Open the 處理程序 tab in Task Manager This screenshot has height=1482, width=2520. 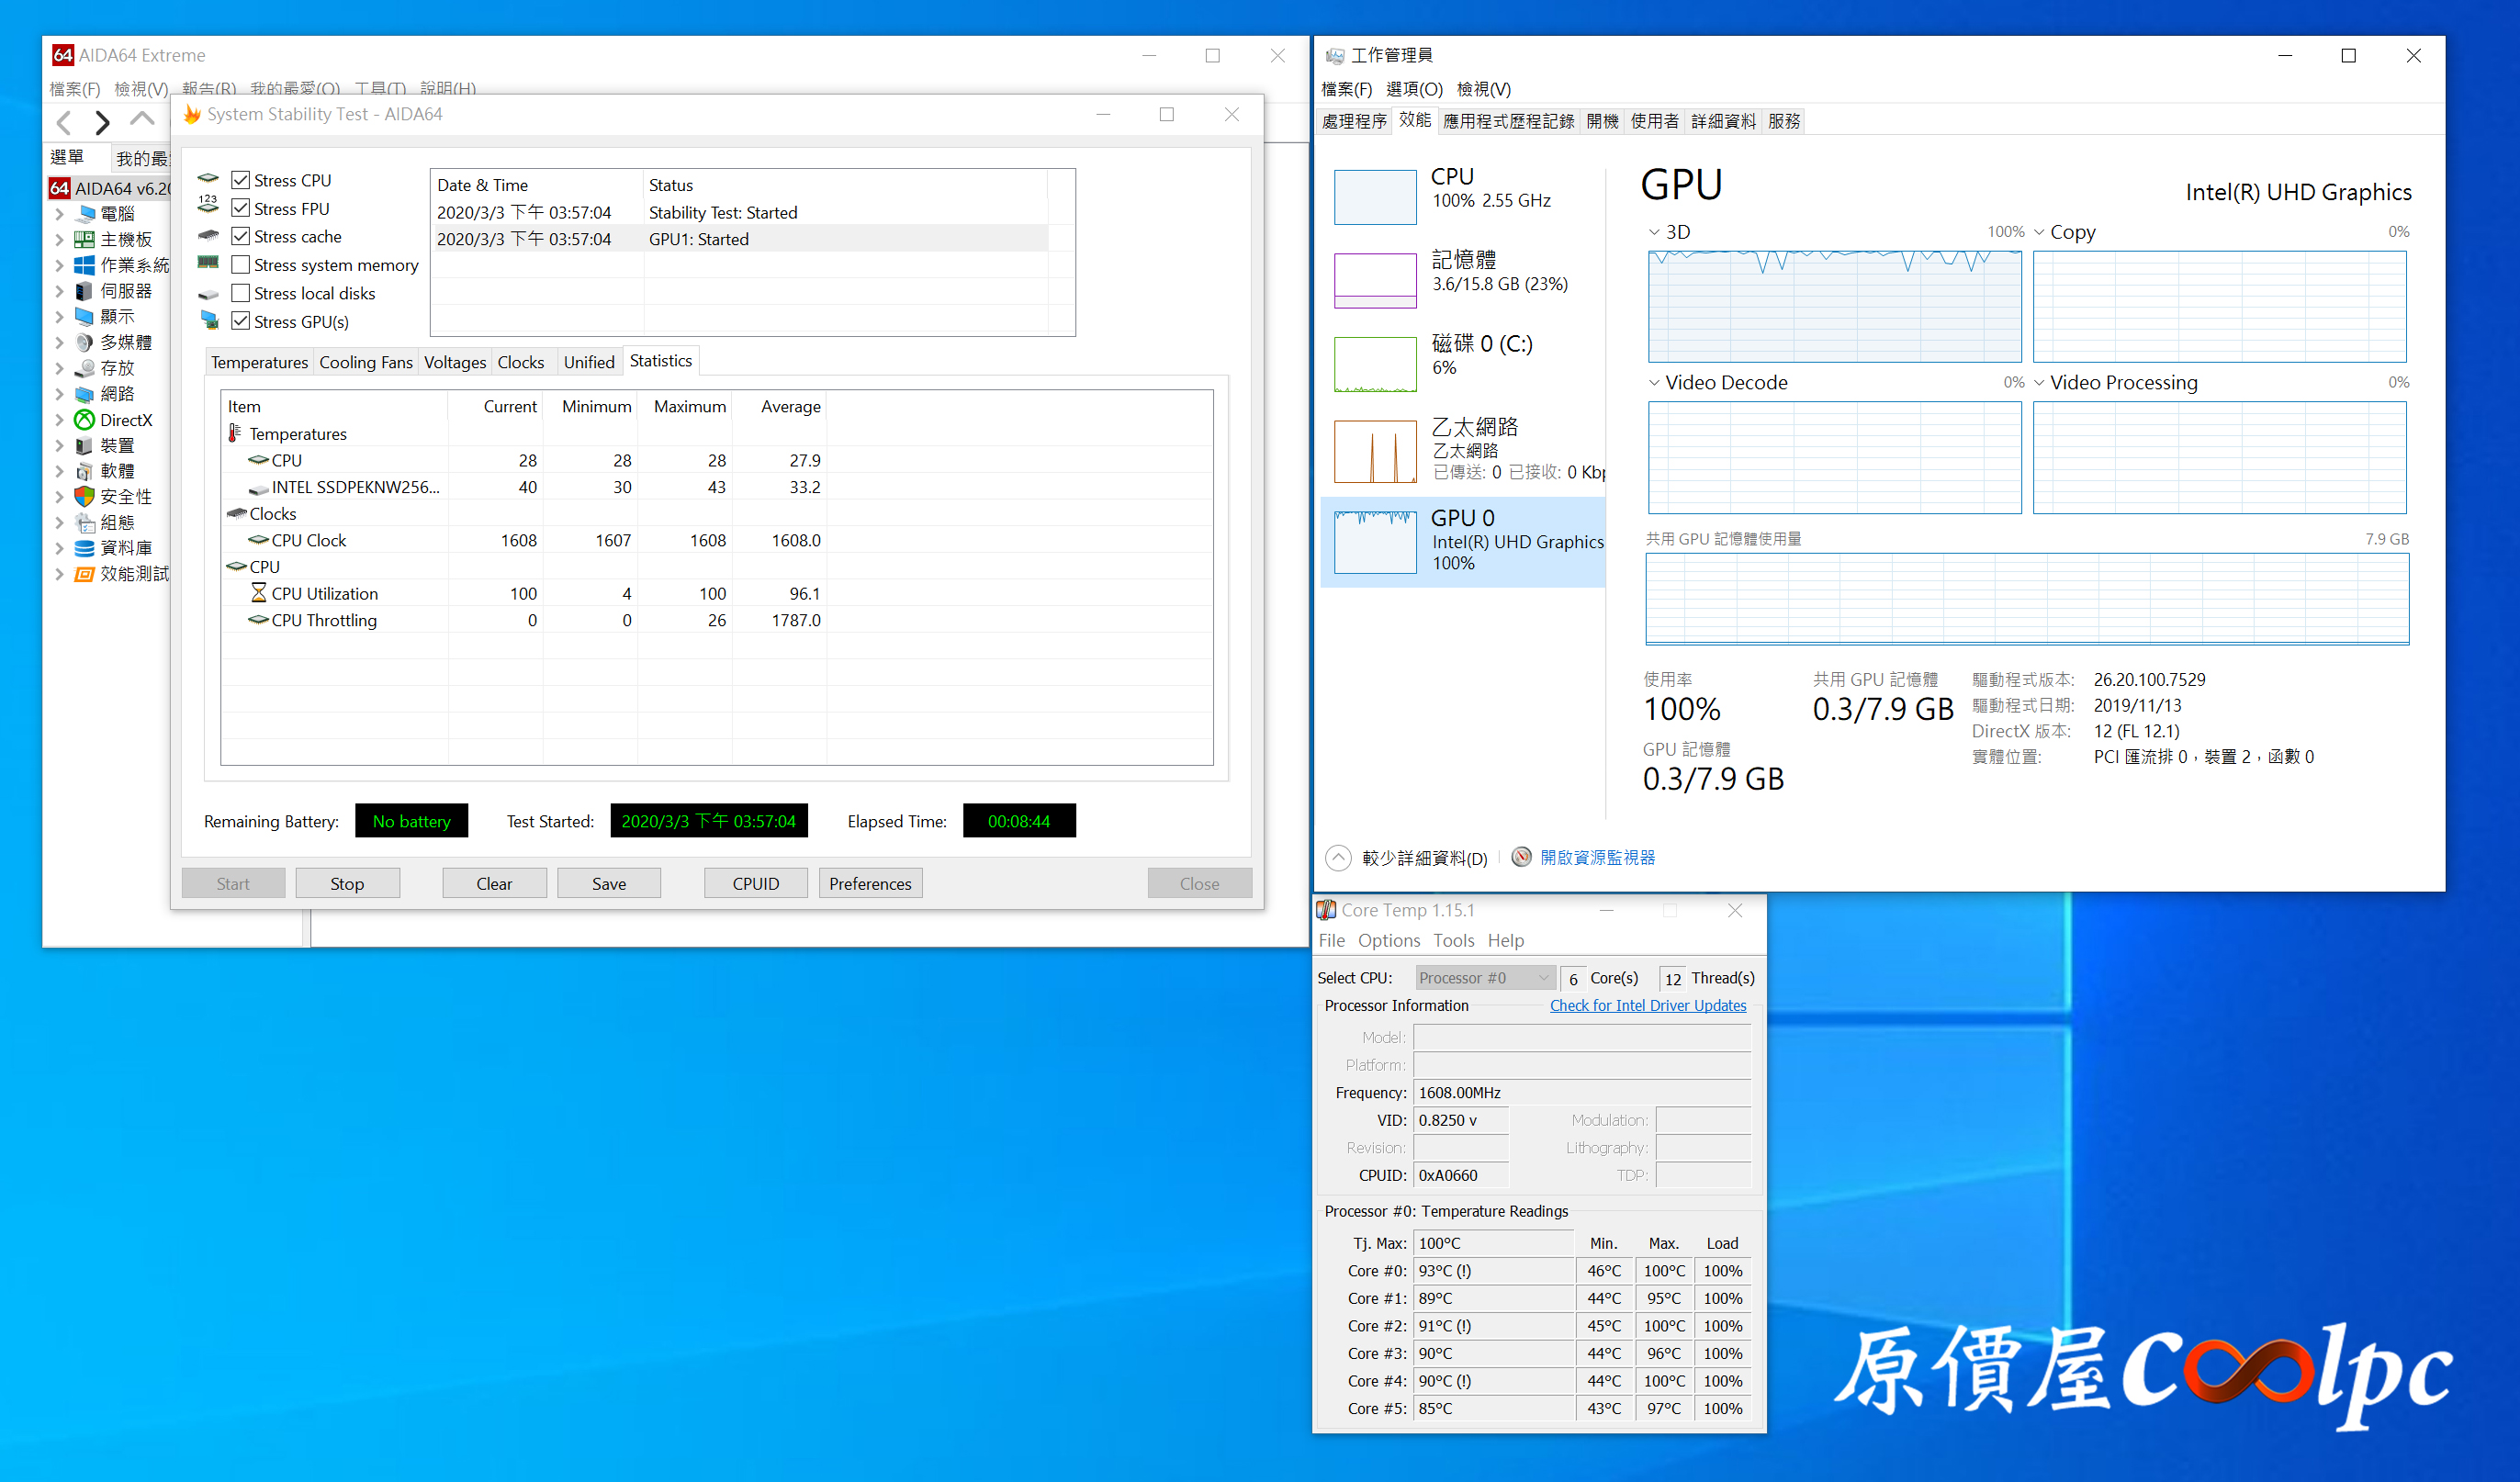[x=1354, y=121]
